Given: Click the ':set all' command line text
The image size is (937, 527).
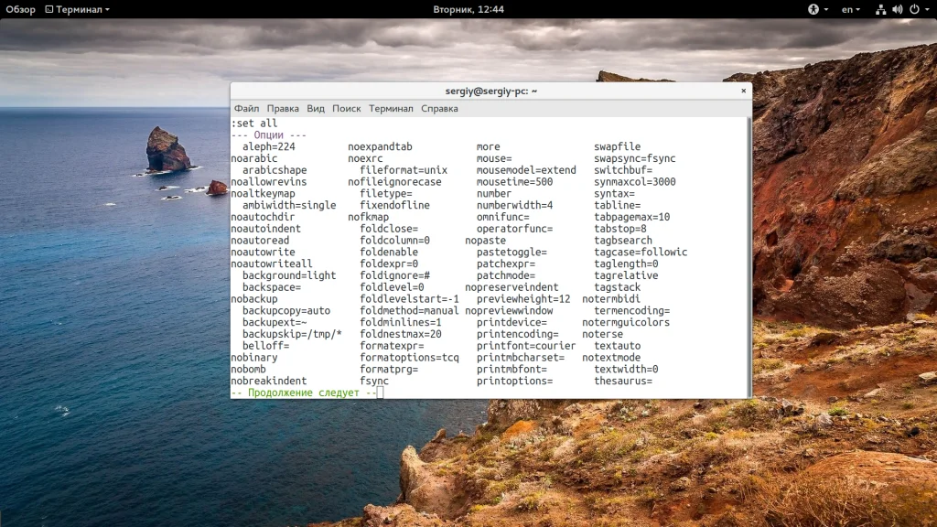Looking at the screenshot, I should 254,124.
